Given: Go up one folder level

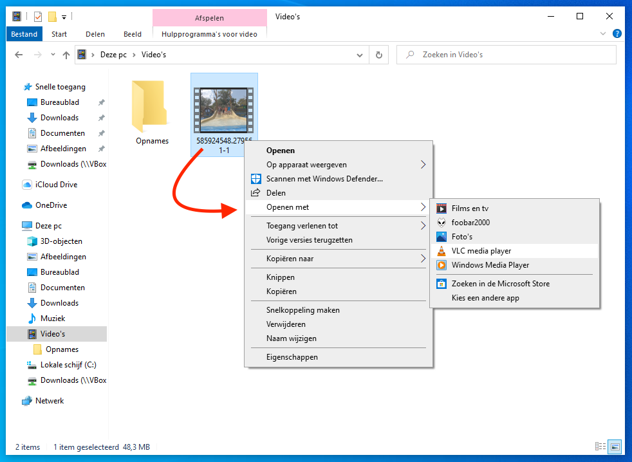Looking at the screenshot, I should coord(66,55).
